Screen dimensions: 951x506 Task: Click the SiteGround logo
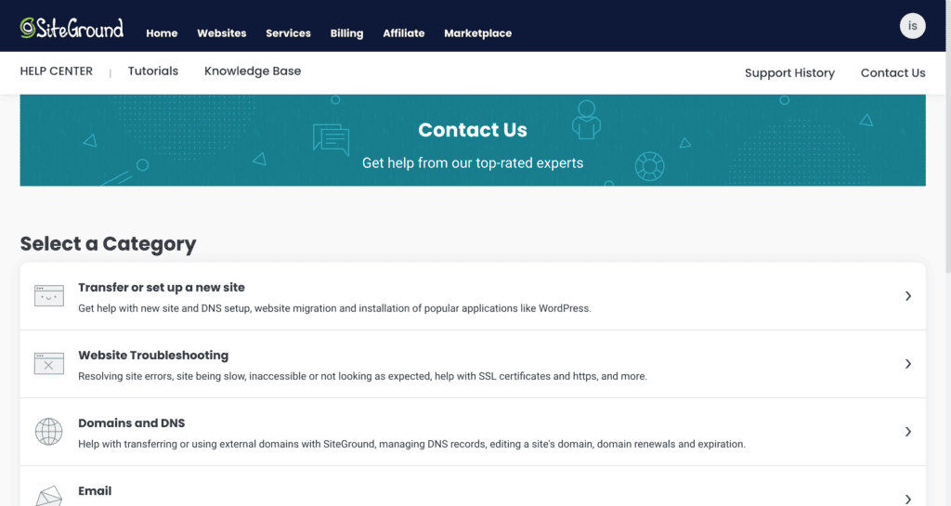coord(72,28)
